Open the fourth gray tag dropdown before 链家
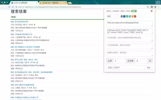Screen dimensions: 161x100 (x=128, y=11)
